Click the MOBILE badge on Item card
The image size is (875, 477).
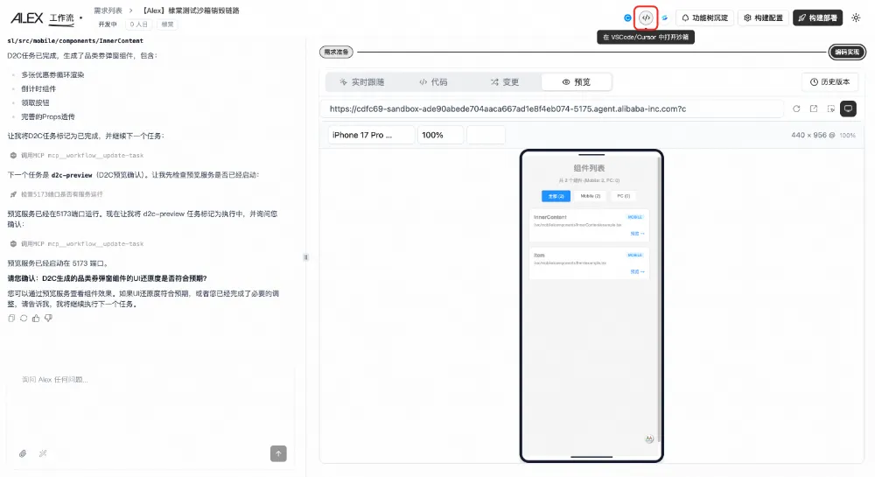pos(635,255)
